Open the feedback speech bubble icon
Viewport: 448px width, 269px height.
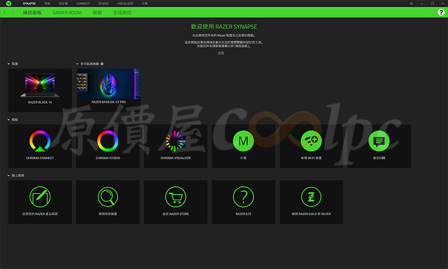[379, 141]
